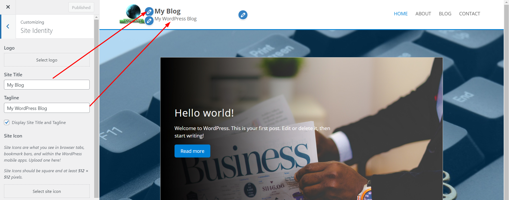Close the Customizer with the X icon
The width and height of the screenshot is (509, 200).
click(8, 7)
